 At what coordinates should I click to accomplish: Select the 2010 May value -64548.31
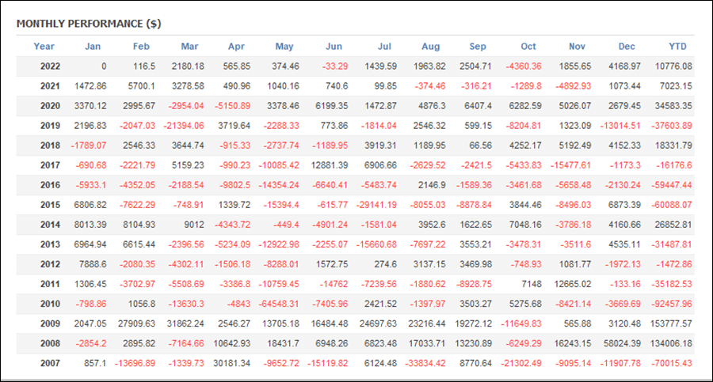click(x=279, y=304)
